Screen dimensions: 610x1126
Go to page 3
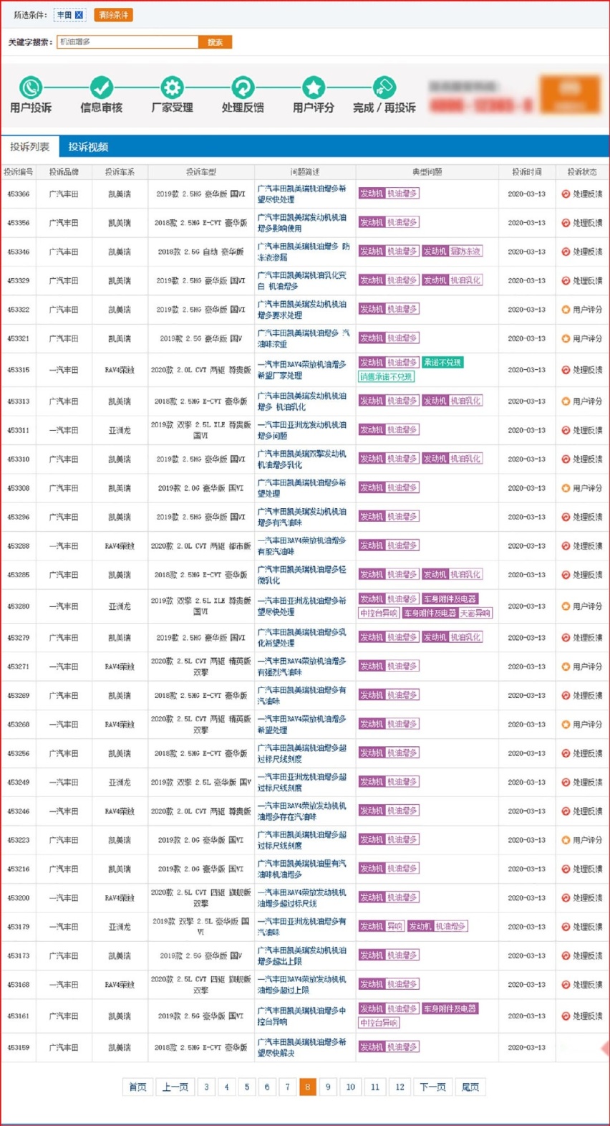click(206, 1087)
